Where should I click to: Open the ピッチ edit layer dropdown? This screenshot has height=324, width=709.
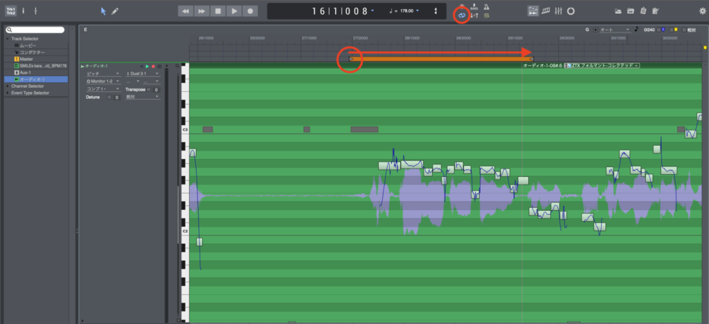103,73
